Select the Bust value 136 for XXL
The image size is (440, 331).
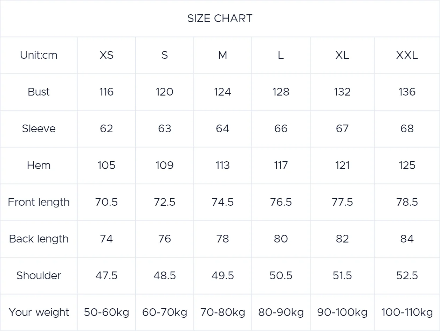click(407, 92)
